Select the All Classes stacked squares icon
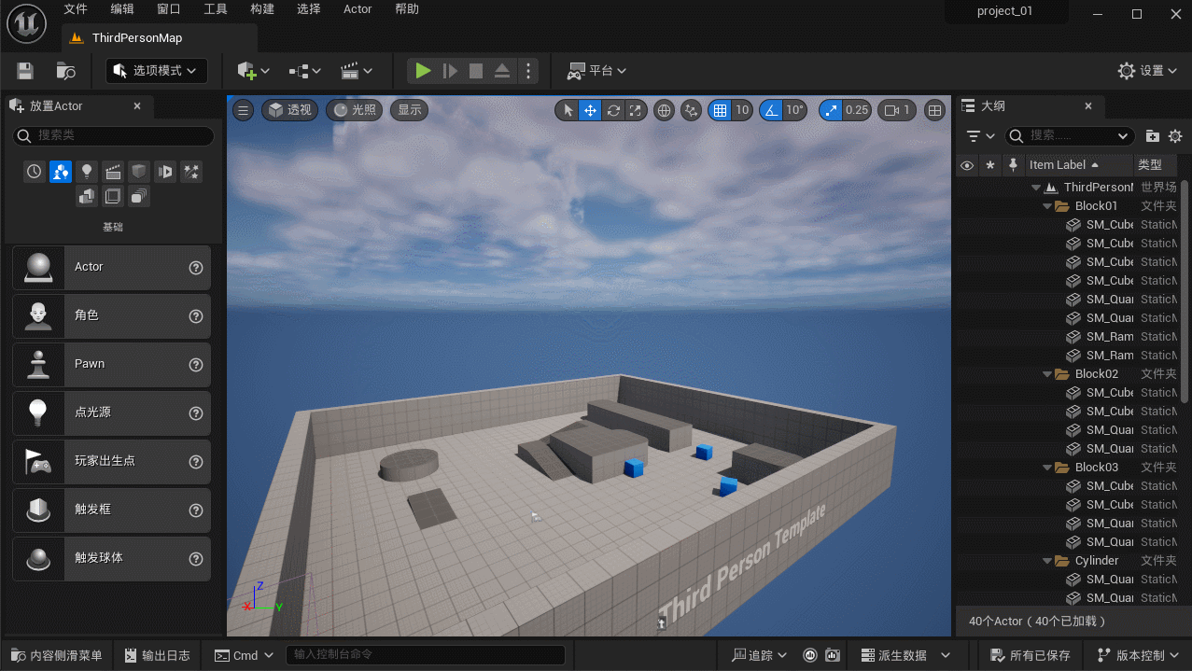The height and width of the screenshot is (671, 1192). (x=139, y=197)
